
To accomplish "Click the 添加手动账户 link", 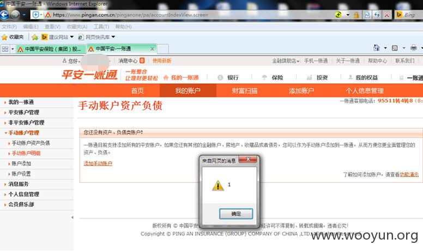I will (98, 163).
